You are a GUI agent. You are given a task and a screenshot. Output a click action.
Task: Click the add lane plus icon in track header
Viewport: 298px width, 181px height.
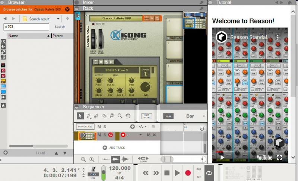coord(133,127)
